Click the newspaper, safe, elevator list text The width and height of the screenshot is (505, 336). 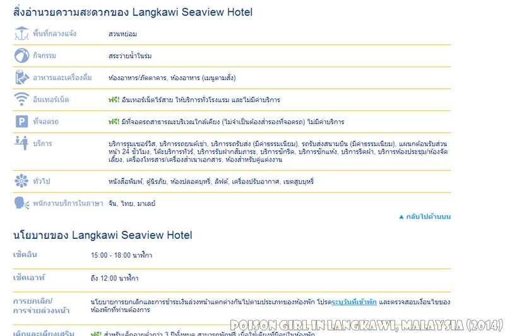pyautogui.click(x=211, y=182)
